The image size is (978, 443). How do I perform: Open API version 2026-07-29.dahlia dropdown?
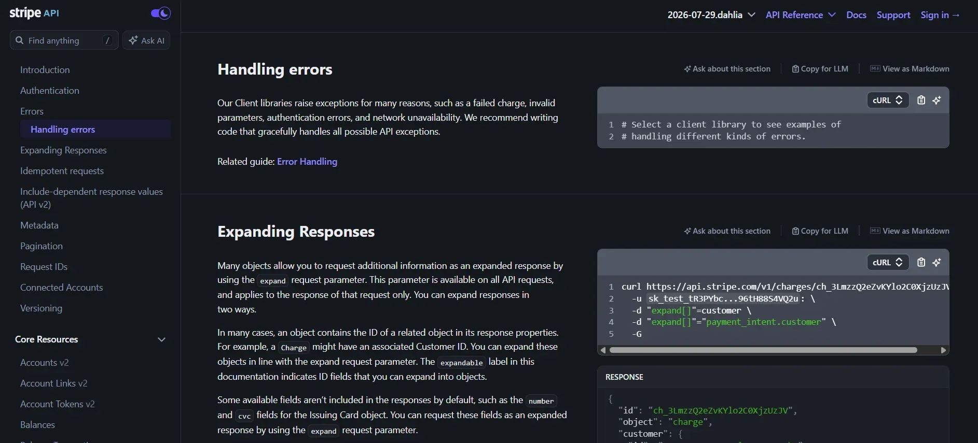pyautogui.click(x=711, y=15)
